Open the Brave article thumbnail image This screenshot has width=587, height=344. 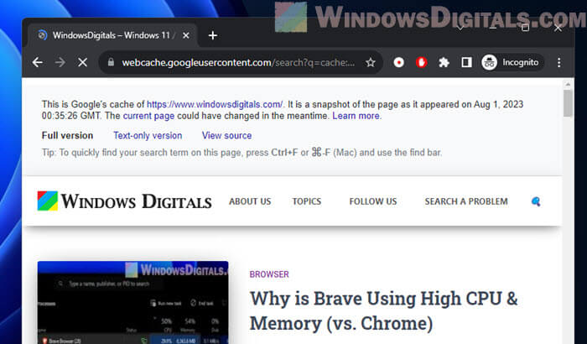coord(132,302)
